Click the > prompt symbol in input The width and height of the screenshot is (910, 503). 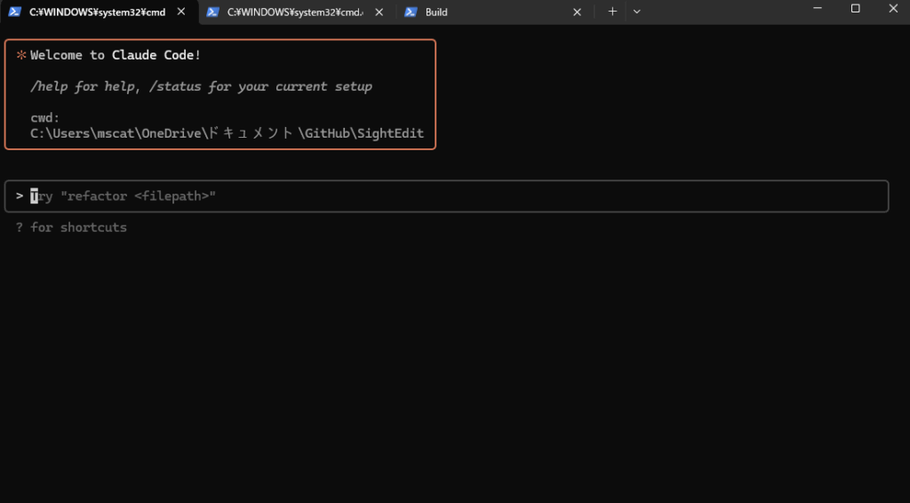[x=20, y=196]
